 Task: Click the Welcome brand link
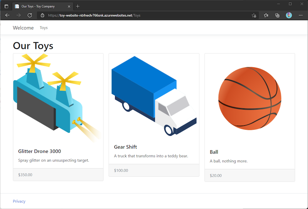pos(23,28)
